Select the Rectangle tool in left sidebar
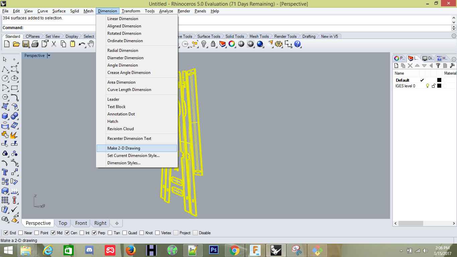 click(x=14, y=88)
